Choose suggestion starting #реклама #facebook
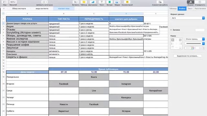This screenshot has width=207, height=116. pyautogui.click(x=134, y=32)
